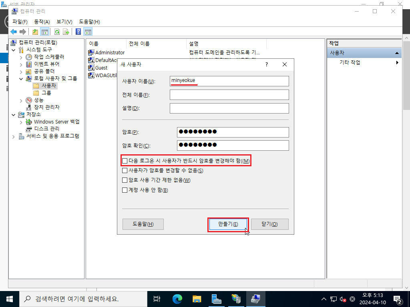
Task: Open Microsoft Edge from the taskbar
Action: (x=177, y=299)
